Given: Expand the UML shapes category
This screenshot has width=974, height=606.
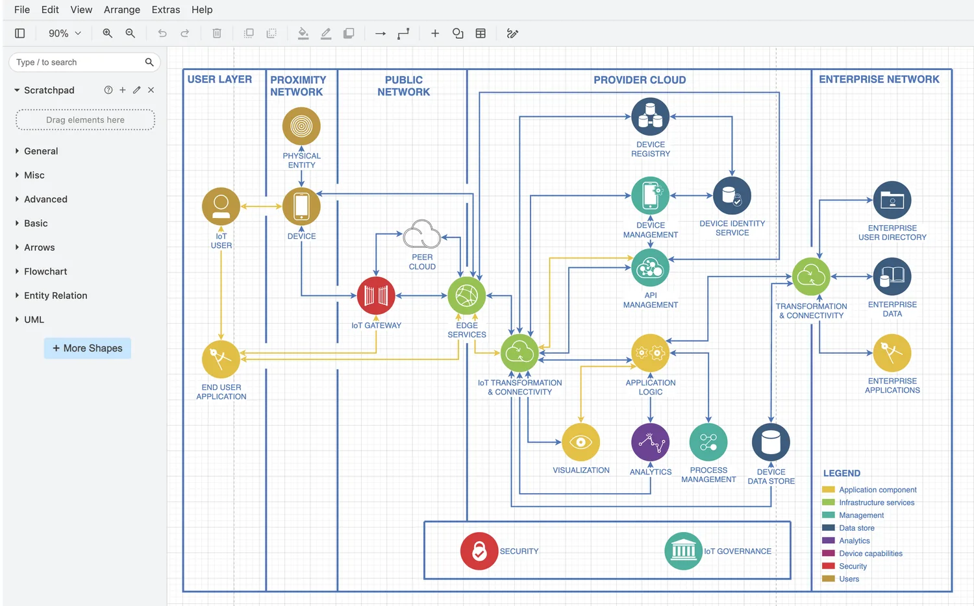Looking at the screenshot, I should (x=34, y=319).
